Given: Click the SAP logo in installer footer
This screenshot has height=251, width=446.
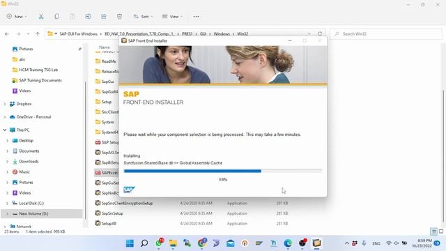Looking at the screenshot, I should point(129,190).
